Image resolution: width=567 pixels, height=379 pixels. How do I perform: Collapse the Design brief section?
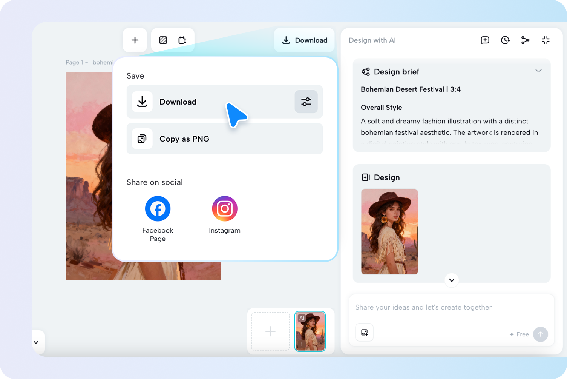538,71
